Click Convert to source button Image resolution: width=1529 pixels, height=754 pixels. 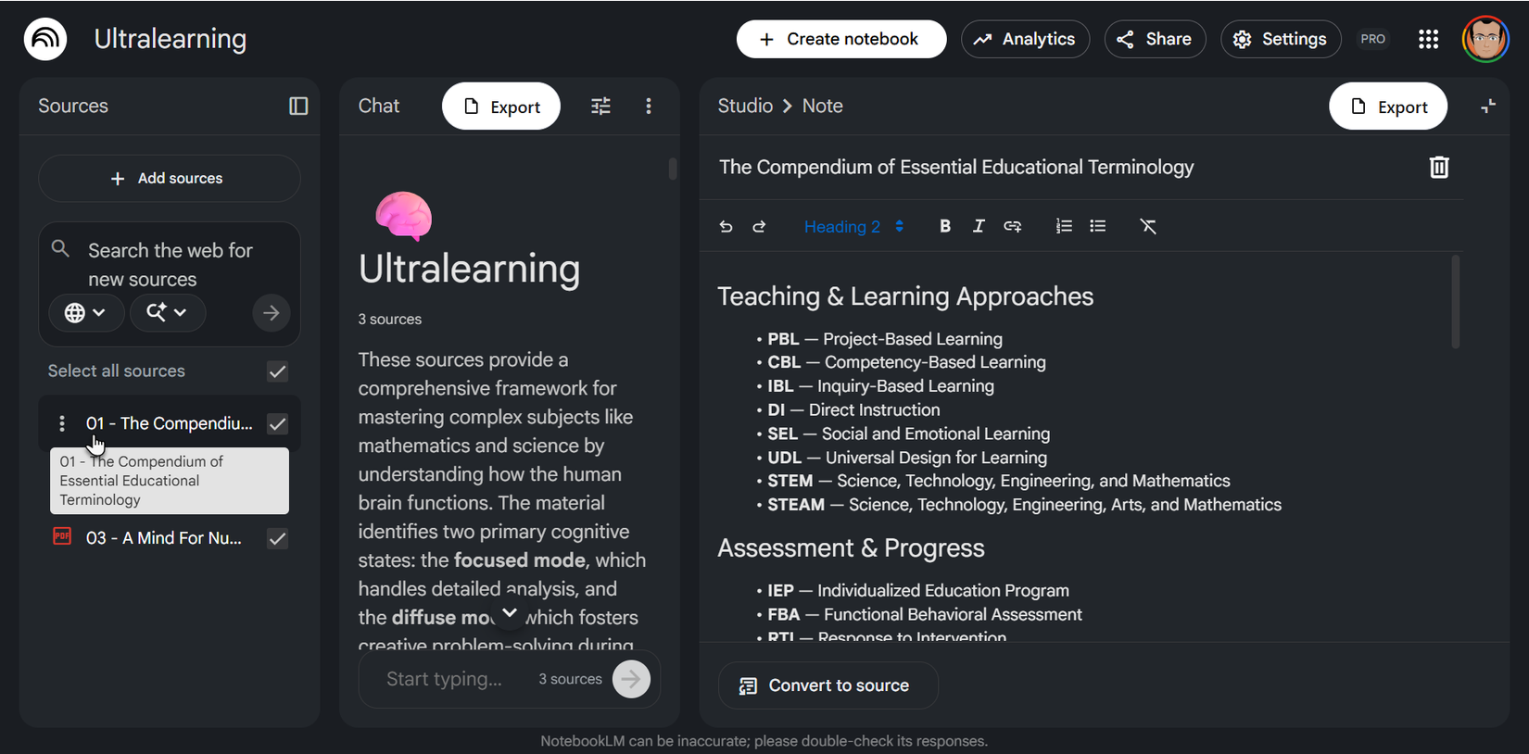pos(827,686)
